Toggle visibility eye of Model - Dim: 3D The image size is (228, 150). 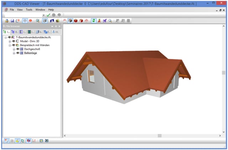[x=14, y=41]
